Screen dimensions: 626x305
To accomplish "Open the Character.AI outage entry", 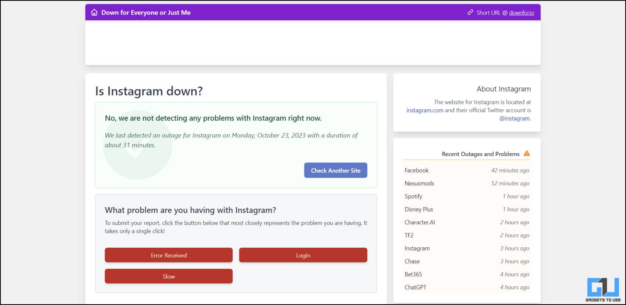I will pos(420,222).
